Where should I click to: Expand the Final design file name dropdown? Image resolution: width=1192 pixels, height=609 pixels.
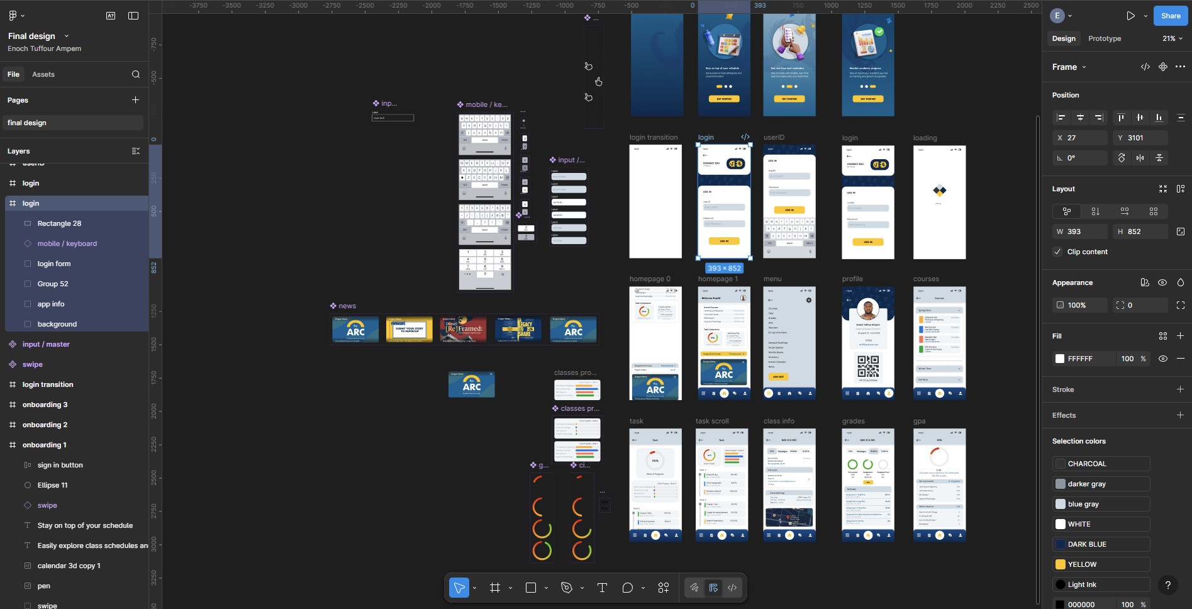click(67, 36)
